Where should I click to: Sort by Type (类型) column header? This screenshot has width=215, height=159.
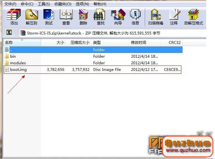pyautogui.click(x=110, y=42)
